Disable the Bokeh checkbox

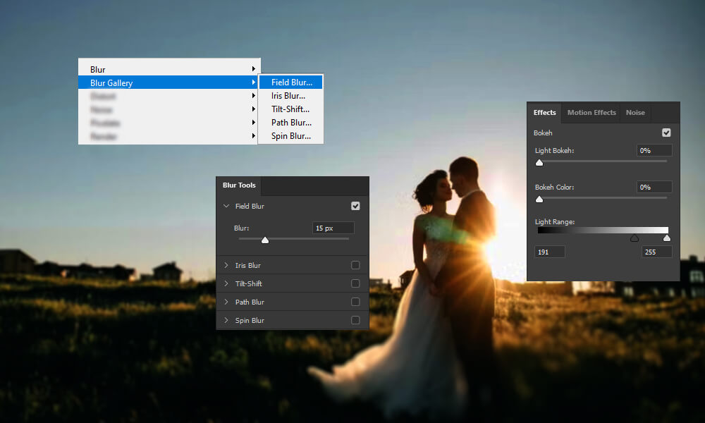666,133
